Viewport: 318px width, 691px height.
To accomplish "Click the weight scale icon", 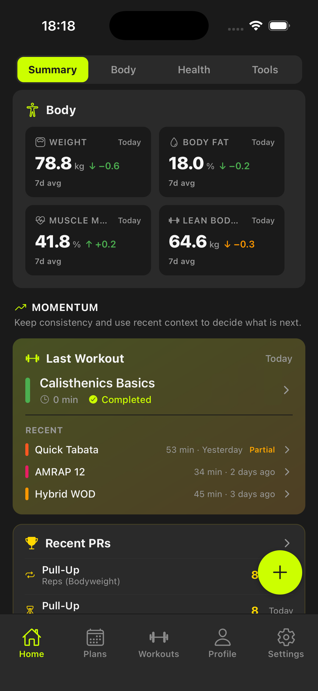I will point(40,142).
